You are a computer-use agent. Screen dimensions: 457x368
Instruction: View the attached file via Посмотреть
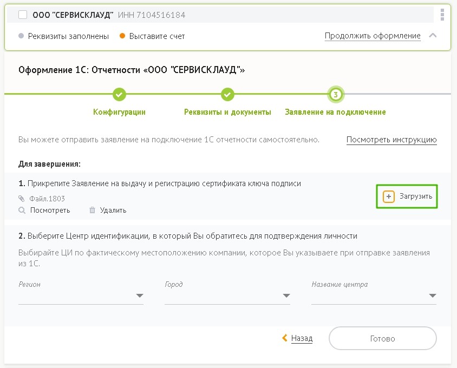point(50,211)
